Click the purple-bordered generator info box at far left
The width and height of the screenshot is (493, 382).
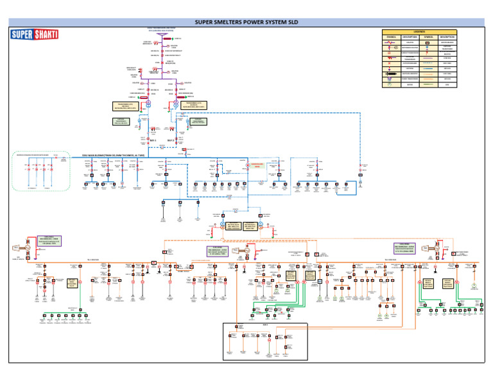[x=49, y=241]
